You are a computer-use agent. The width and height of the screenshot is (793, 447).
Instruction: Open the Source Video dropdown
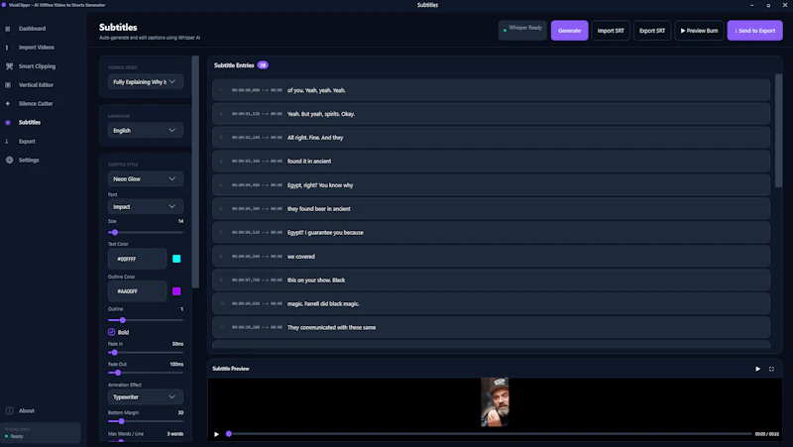[x=145, y=82]
